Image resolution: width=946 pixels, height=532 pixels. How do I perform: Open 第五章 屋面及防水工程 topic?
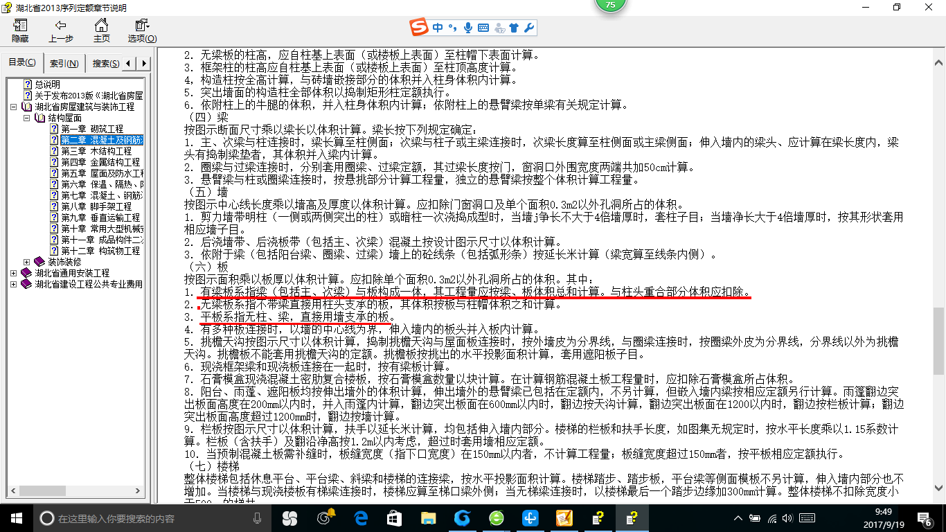(102, 173)
